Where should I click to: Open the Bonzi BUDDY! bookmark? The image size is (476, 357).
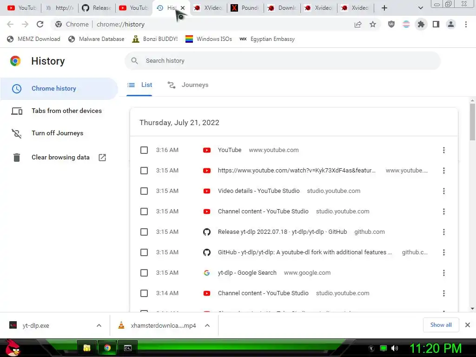pyautogui.click(x=155, y=39)
